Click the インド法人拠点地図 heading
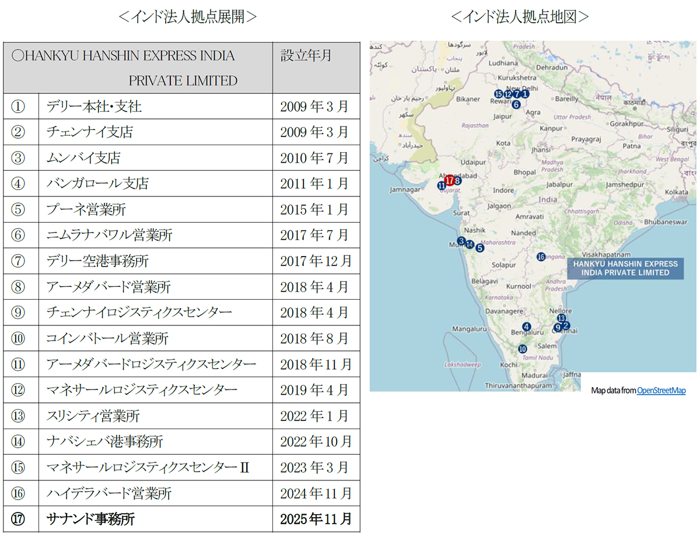 click(520, 17)
